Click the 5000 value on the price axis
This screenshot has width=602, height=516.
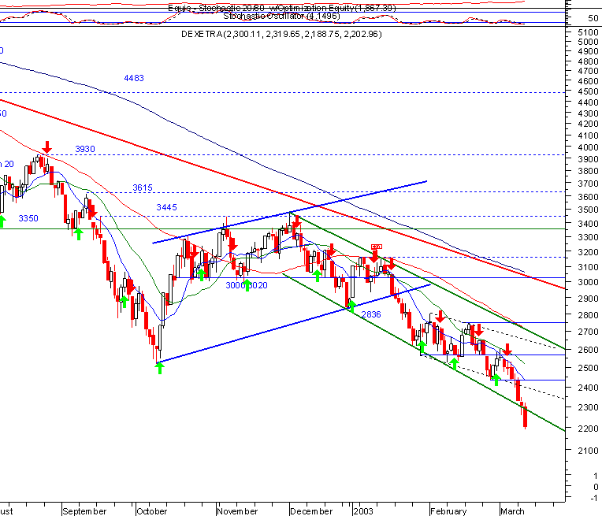coord(588,42)
